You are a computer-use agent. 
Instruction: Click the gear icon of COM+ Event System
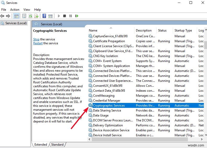pyautogui.click(x=90, y=61)
